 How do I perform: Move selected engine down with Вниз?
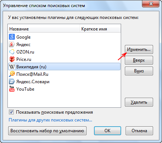click(x=139, y=71)
